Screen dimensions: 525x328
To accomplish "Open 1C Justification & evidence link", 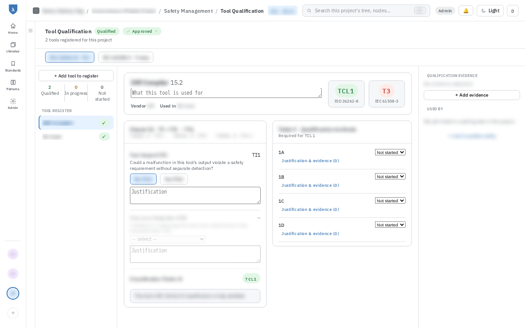I will [310, 210].
